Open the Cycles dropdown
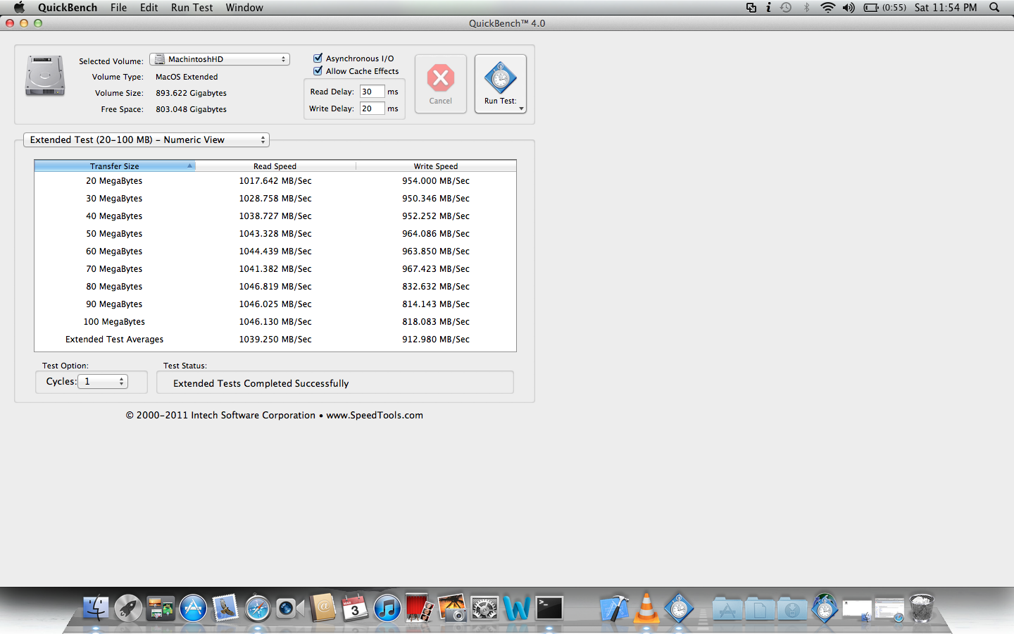1014x634 pixels. tap(103, 381)
